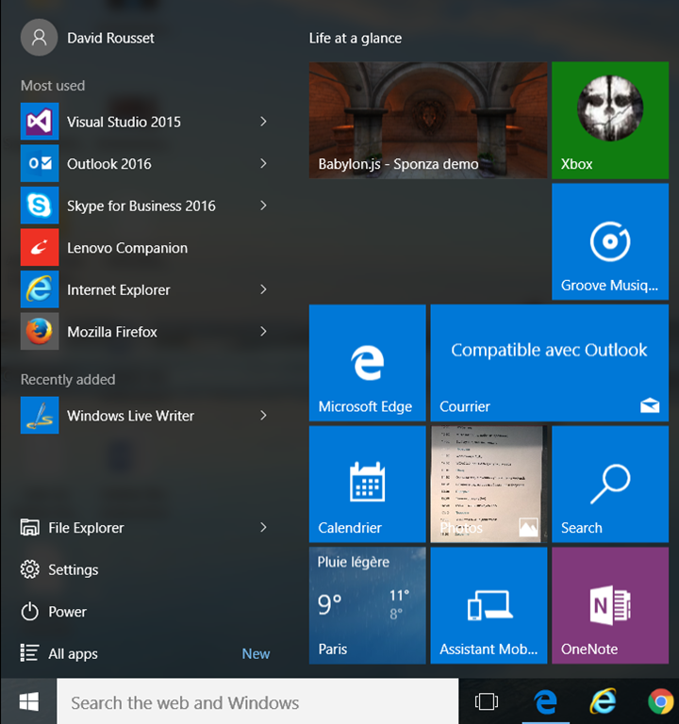
Task: Click the Recently added heading
Action: click(x=68, y=380)
